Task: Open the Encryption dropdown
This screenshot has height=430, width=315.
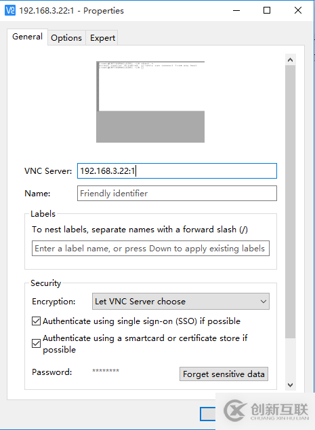Action: pos(181,302)
